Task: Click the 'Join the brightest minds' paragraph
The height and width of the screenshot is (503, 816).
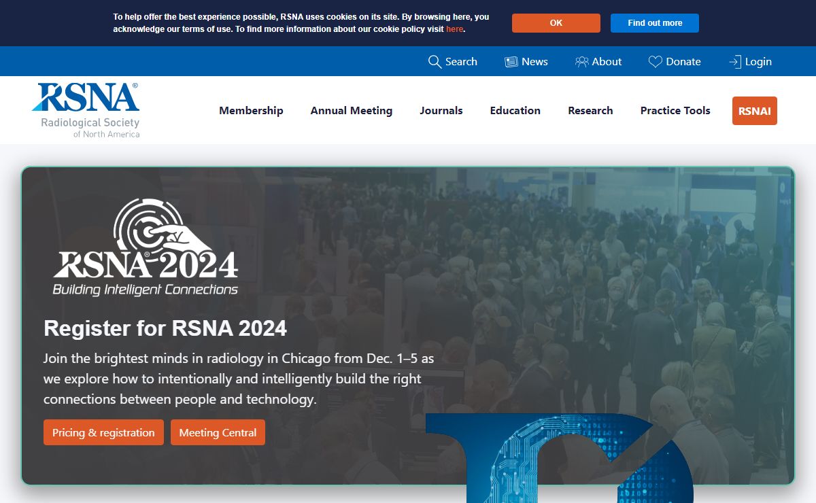Action: [x=239, y=379]
